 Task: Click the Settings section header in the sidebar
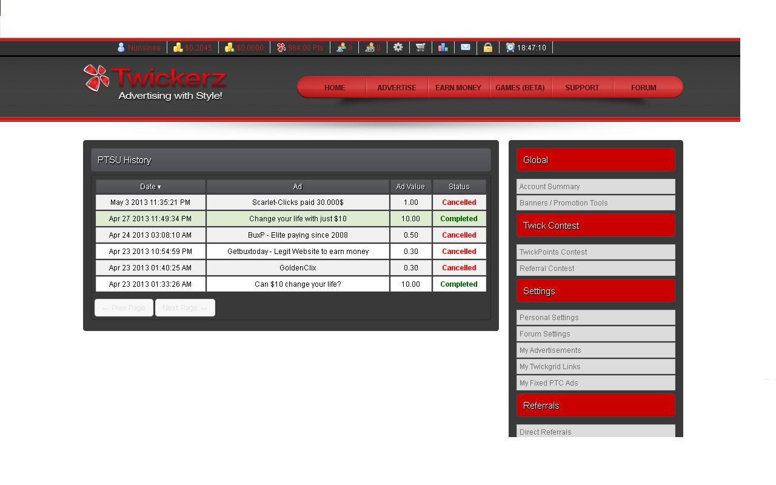click(x=596, y=291)
